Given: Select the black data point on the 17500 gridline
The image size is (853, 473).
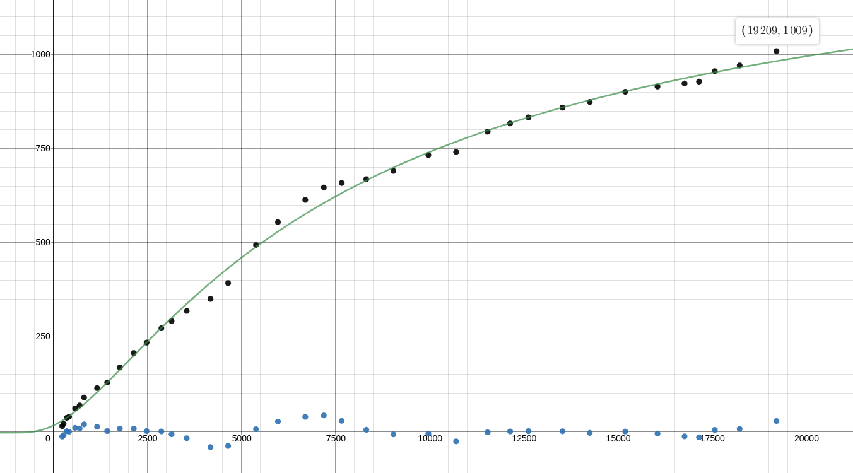Looking at the screenshot, I should [x=715, y=71].
